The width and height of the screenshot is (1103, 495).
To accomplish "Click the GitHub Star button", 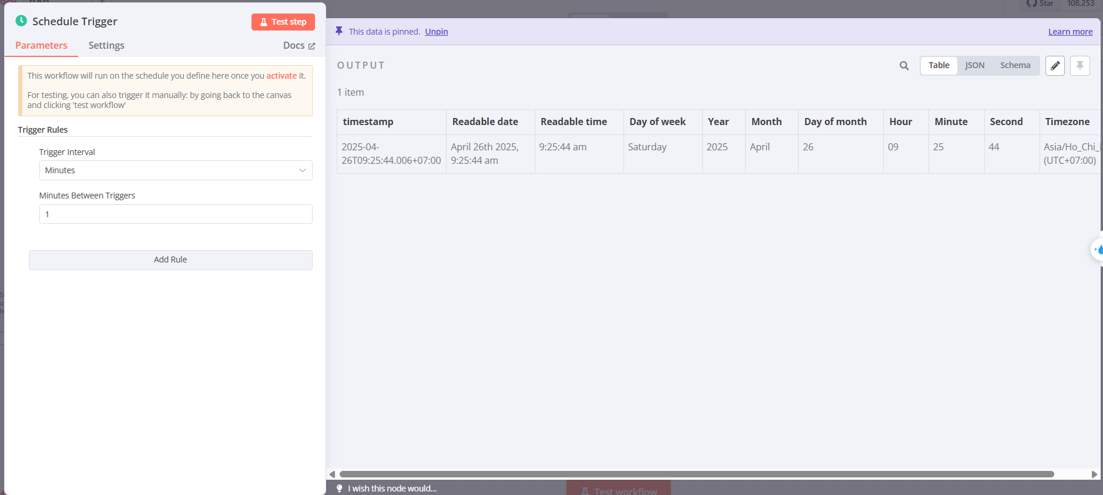I will pos(1040,4).
